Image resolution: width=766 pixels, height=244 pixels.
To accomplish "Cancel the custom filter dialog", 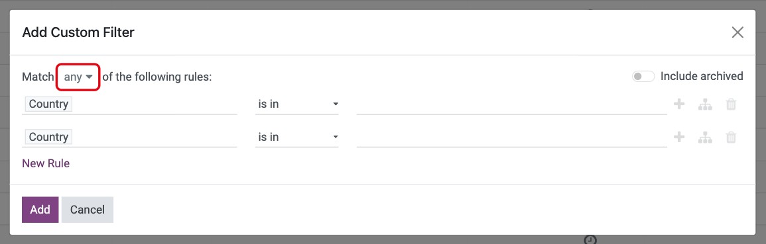I will (x=88, y=210).
